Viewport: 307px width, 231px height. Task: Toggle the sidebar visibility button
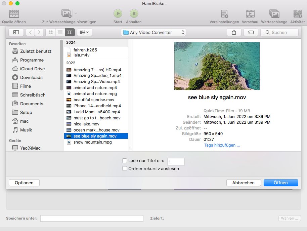[16, 32]
